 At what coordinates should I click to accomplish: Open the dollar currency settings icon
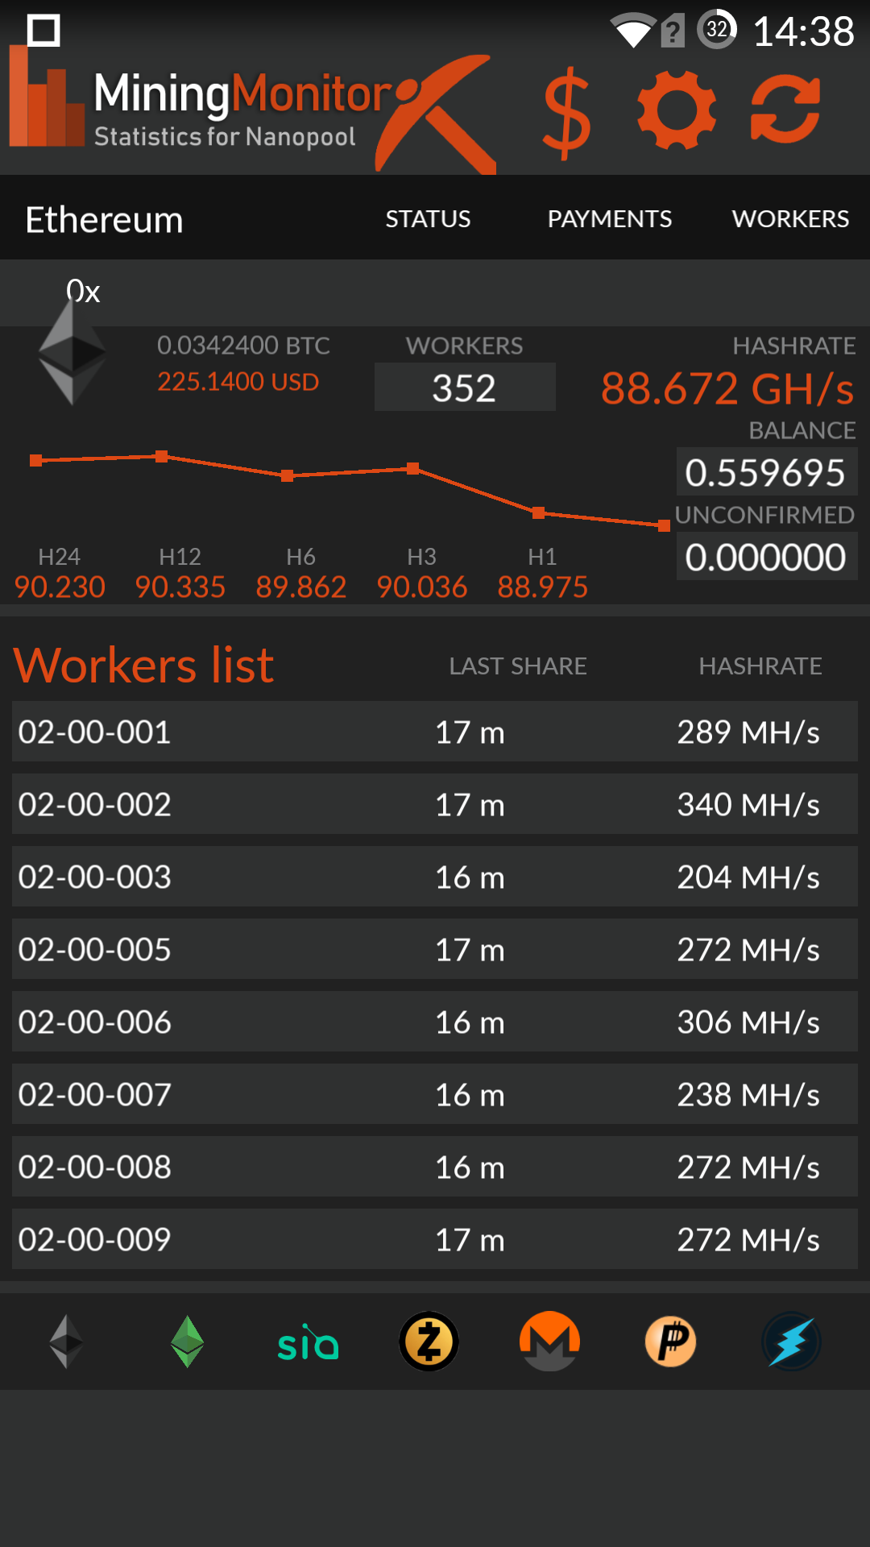point(567,113)
